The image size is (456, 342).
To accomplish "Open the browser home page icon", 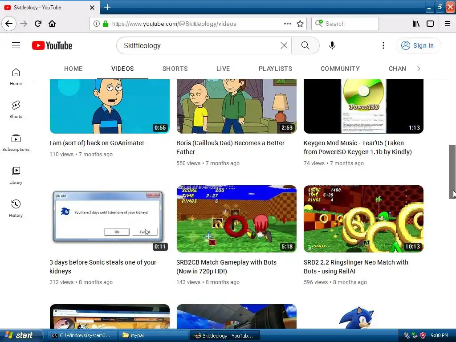I will pos(52,24).
